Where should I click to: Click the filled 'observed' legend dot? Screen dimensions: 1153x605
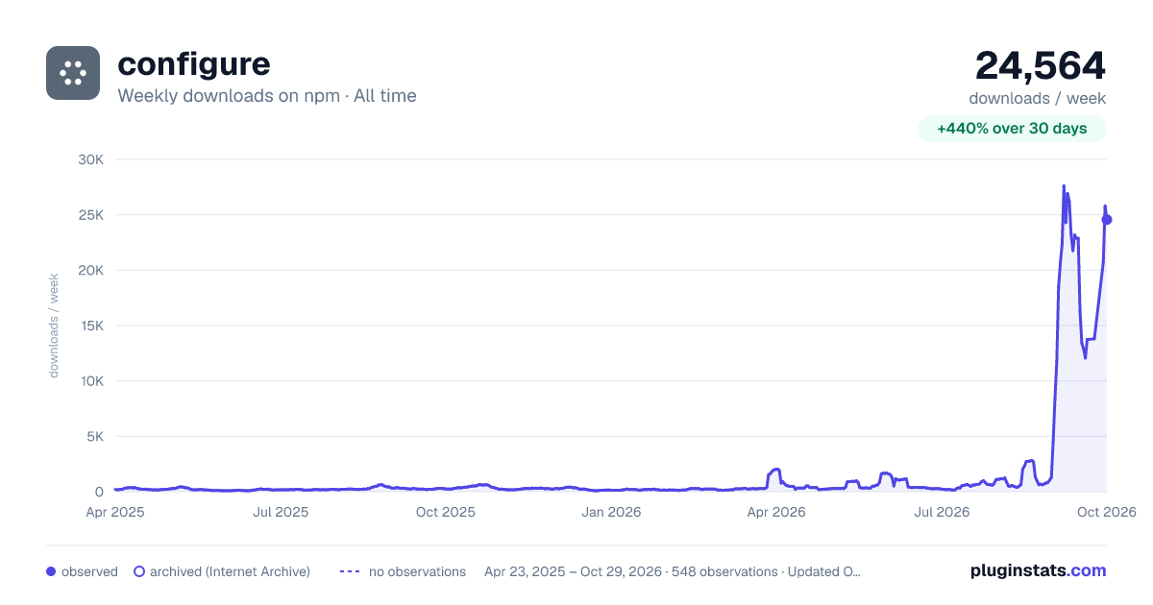pyautogui.click(x=51, y=571)
